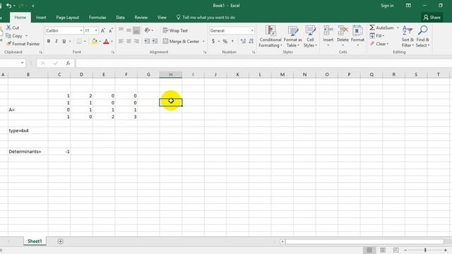Set Middle Align for cell

click(x=129, y=30)
